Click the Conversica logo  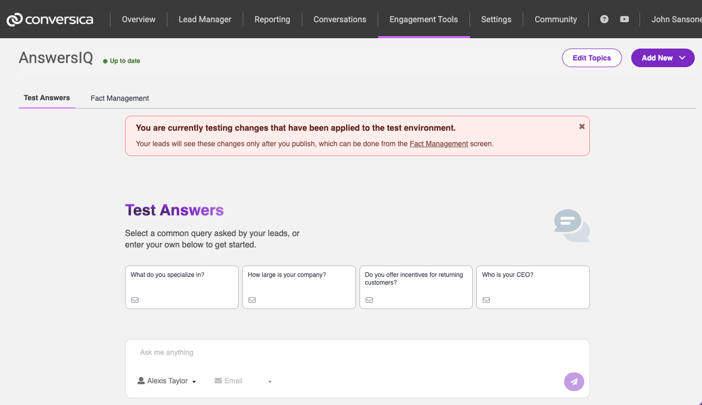pyautogui.click(x=50, y=20)
